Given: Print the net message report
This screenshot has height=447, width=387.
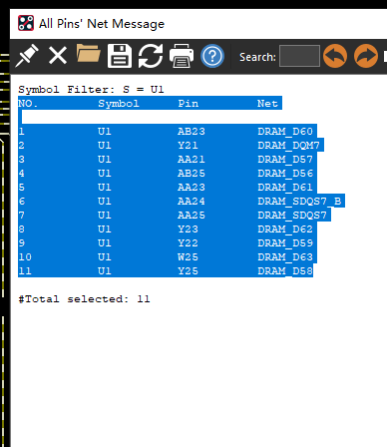Looking at the screenshot, I should [x=182, y=56].
